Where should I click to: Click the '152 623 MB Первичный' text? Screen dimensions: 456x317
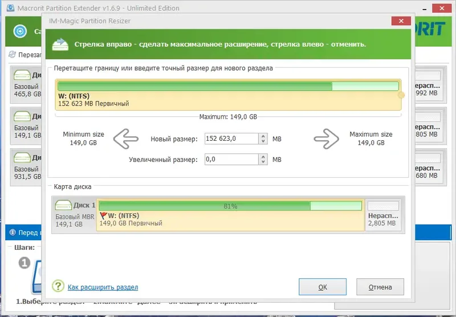tap(93, 104)
